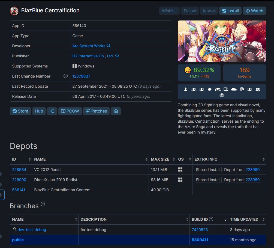View the Patches page
The image size is (274, 248).
click(x=96, y=111)
